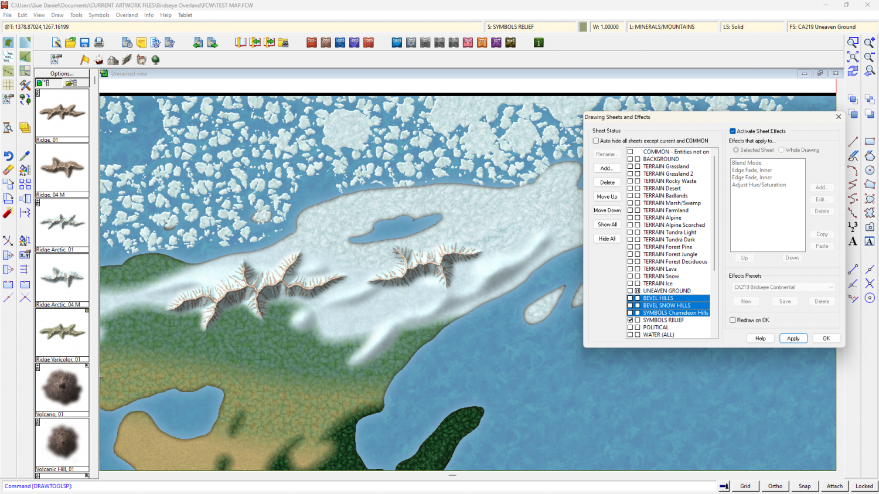Click the current color swatch in status bar
This screenshot has width=879, height=494.
click(583, 27)
